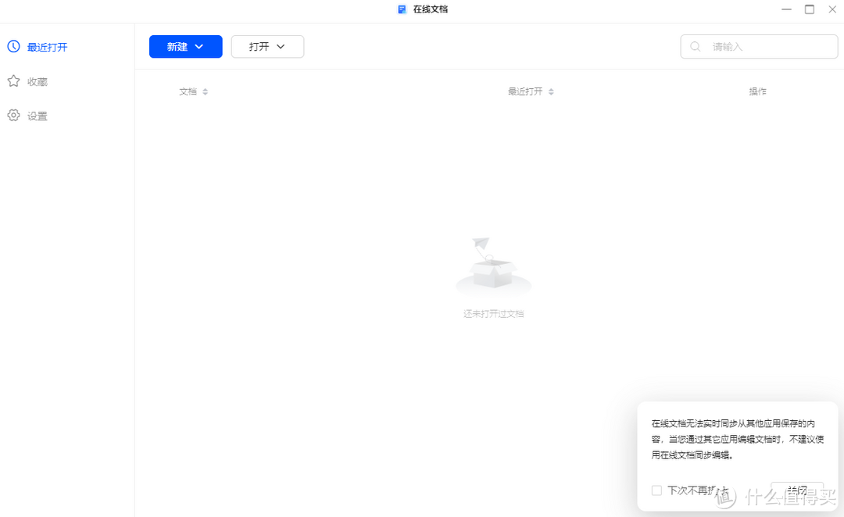The width and height of the screenshot is (844, 517).
Task: Maximize the window from the title bar
Action: click(x=810, y=9)
